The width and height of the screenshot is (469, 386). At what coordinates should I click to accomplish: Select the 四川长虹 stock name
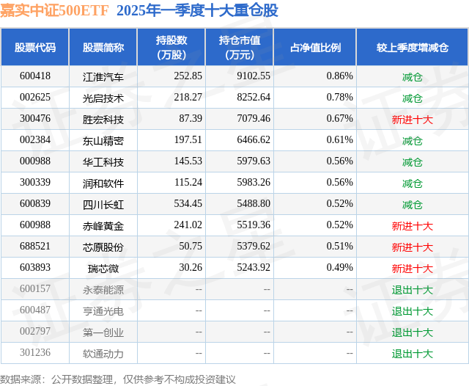tap(103, 205)
